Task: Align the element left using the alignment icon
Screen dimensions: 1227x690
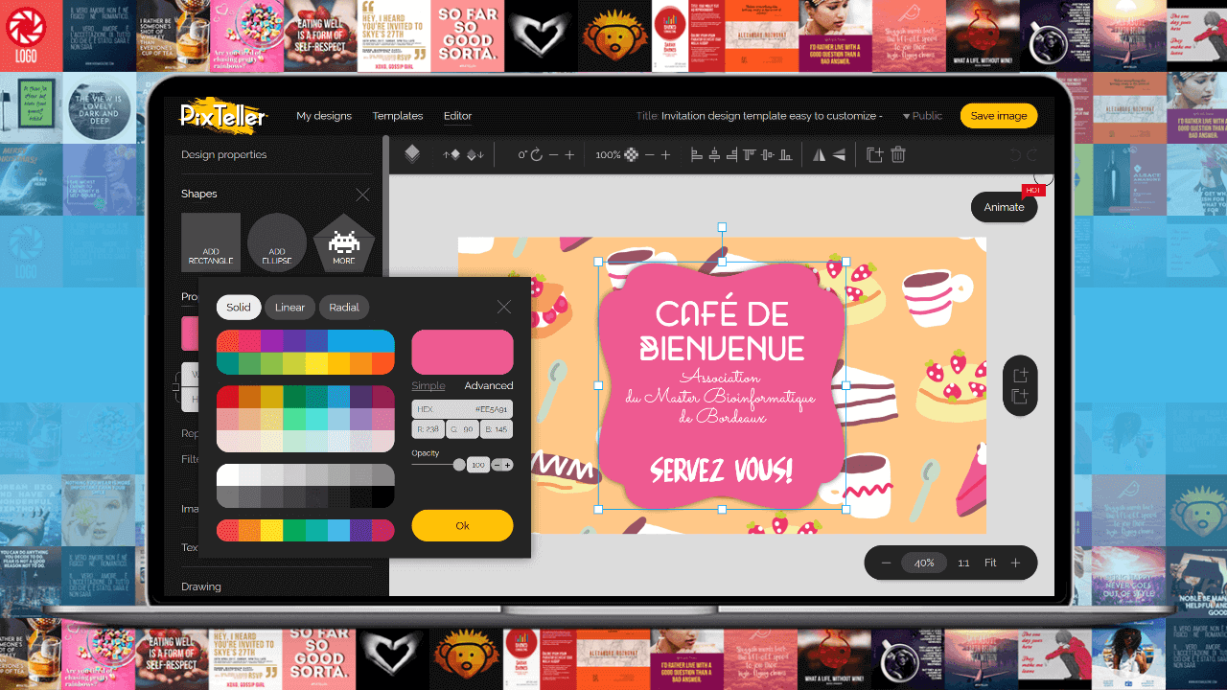Action: 695,154
